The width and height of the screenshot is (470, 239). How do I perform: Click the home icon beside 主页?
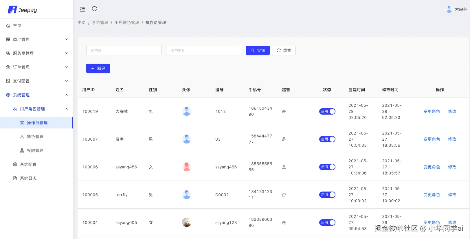coord(8,25)
